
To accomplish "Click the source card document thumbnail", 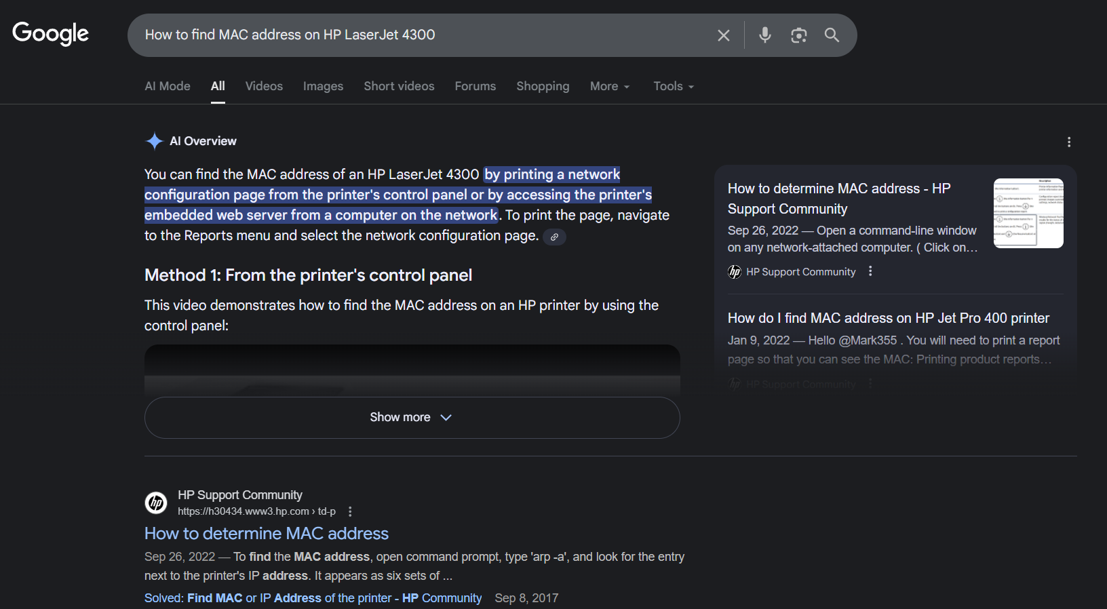I will coord(1028,213).
